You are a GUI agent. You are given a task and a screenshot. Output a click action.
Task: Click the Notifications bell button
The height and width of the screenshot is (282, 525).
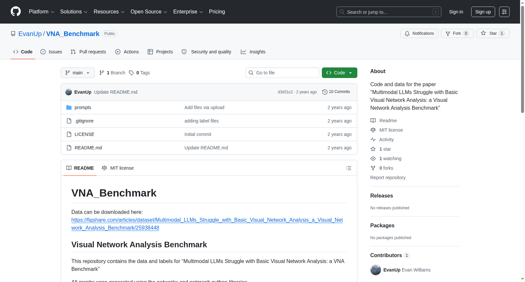pos(419,33)
